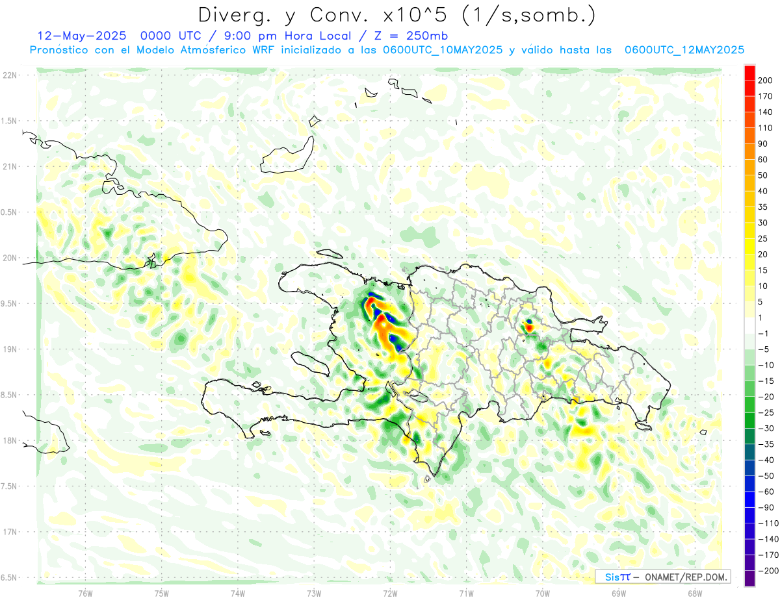Click the '69W' longitude label

coord(619,593)
